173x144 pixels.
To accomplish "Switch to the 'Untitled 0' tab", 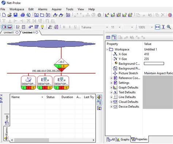I will pos(10,33).
